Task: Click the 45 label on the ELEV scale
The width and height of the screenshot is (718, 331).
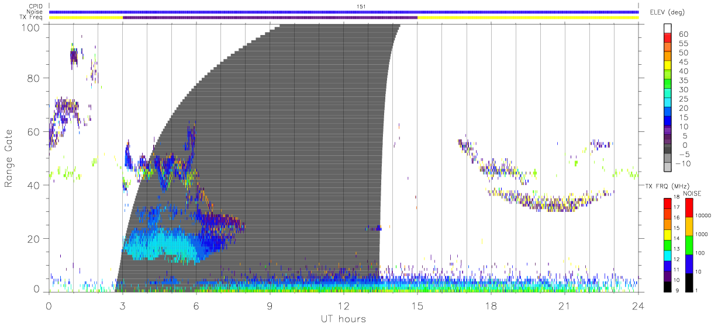Action: click(x=682, y=62)
